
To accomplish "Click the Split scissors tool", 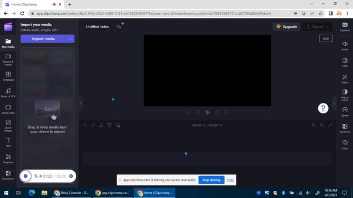I will 101,125.
